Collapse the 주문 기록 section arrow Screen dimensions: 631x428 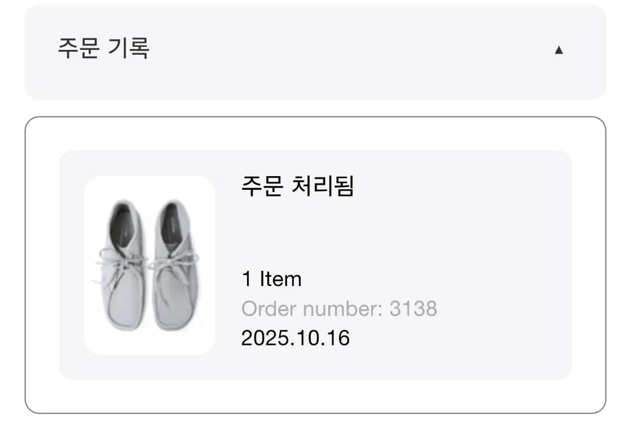[558, 50]
